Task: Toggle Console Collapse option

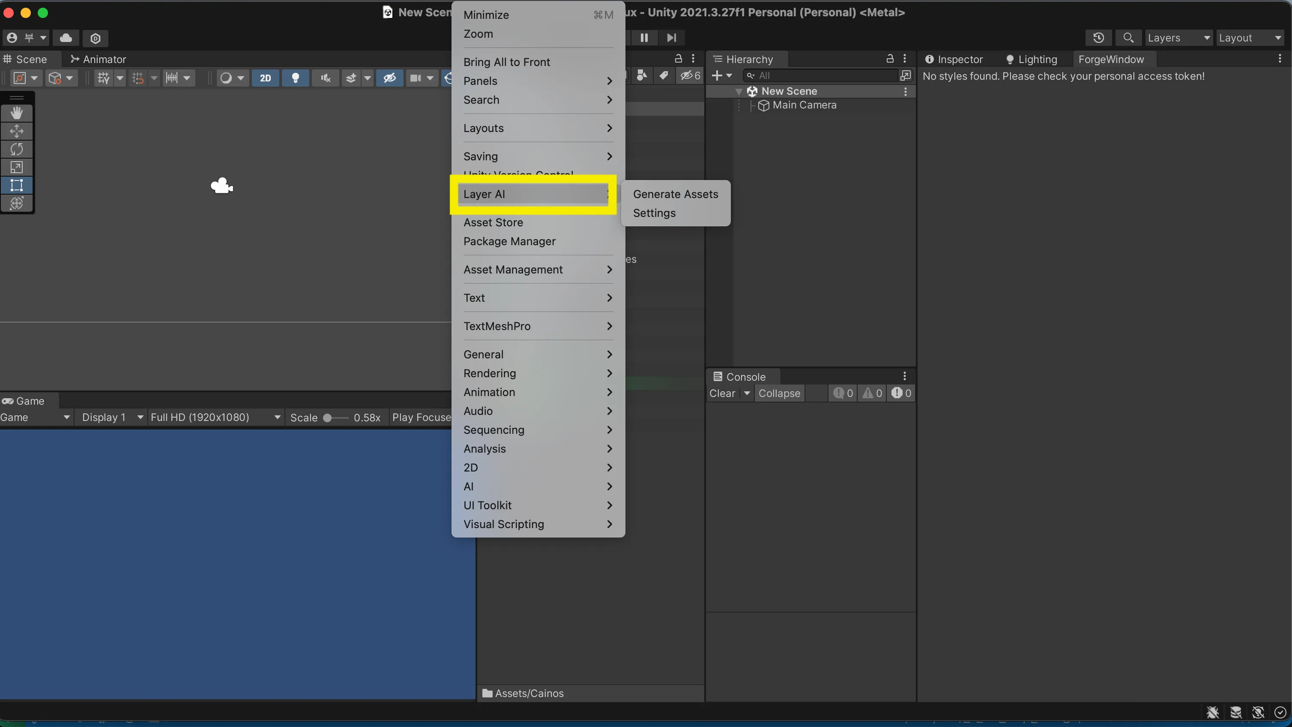Action: pyautogui.click(x=779, y=394)
